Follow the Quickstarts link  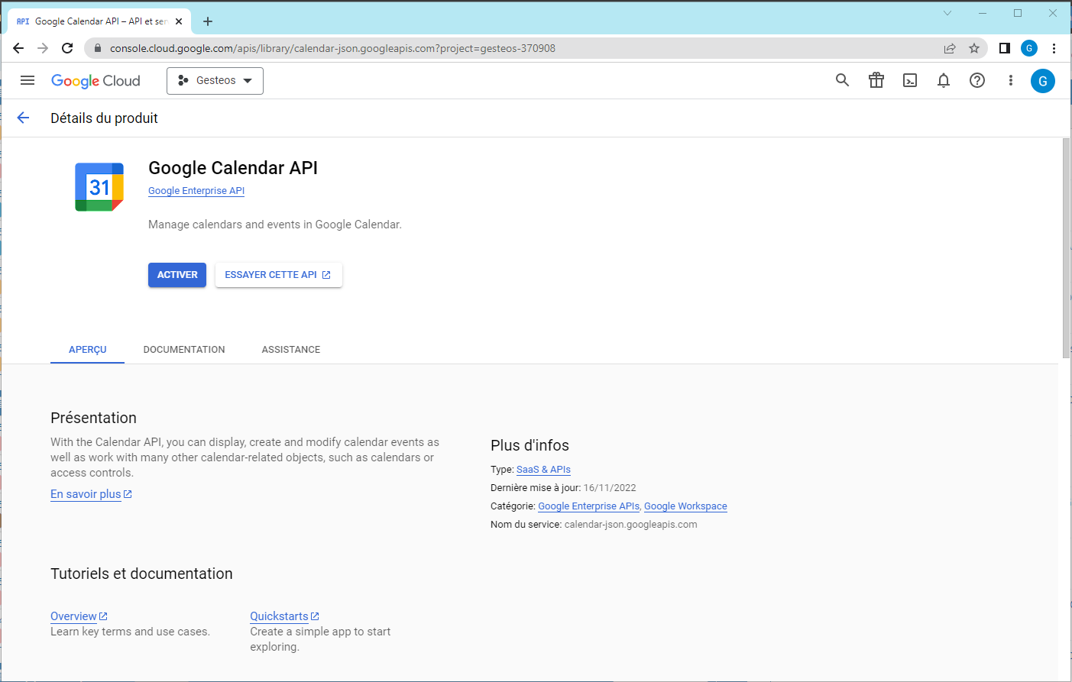click(280, 616)
